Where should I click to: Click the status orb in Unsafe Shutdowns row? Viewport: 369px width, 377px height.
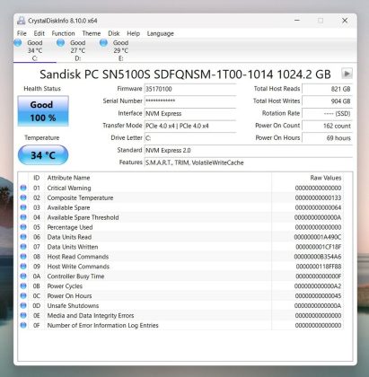pos(23,305)
